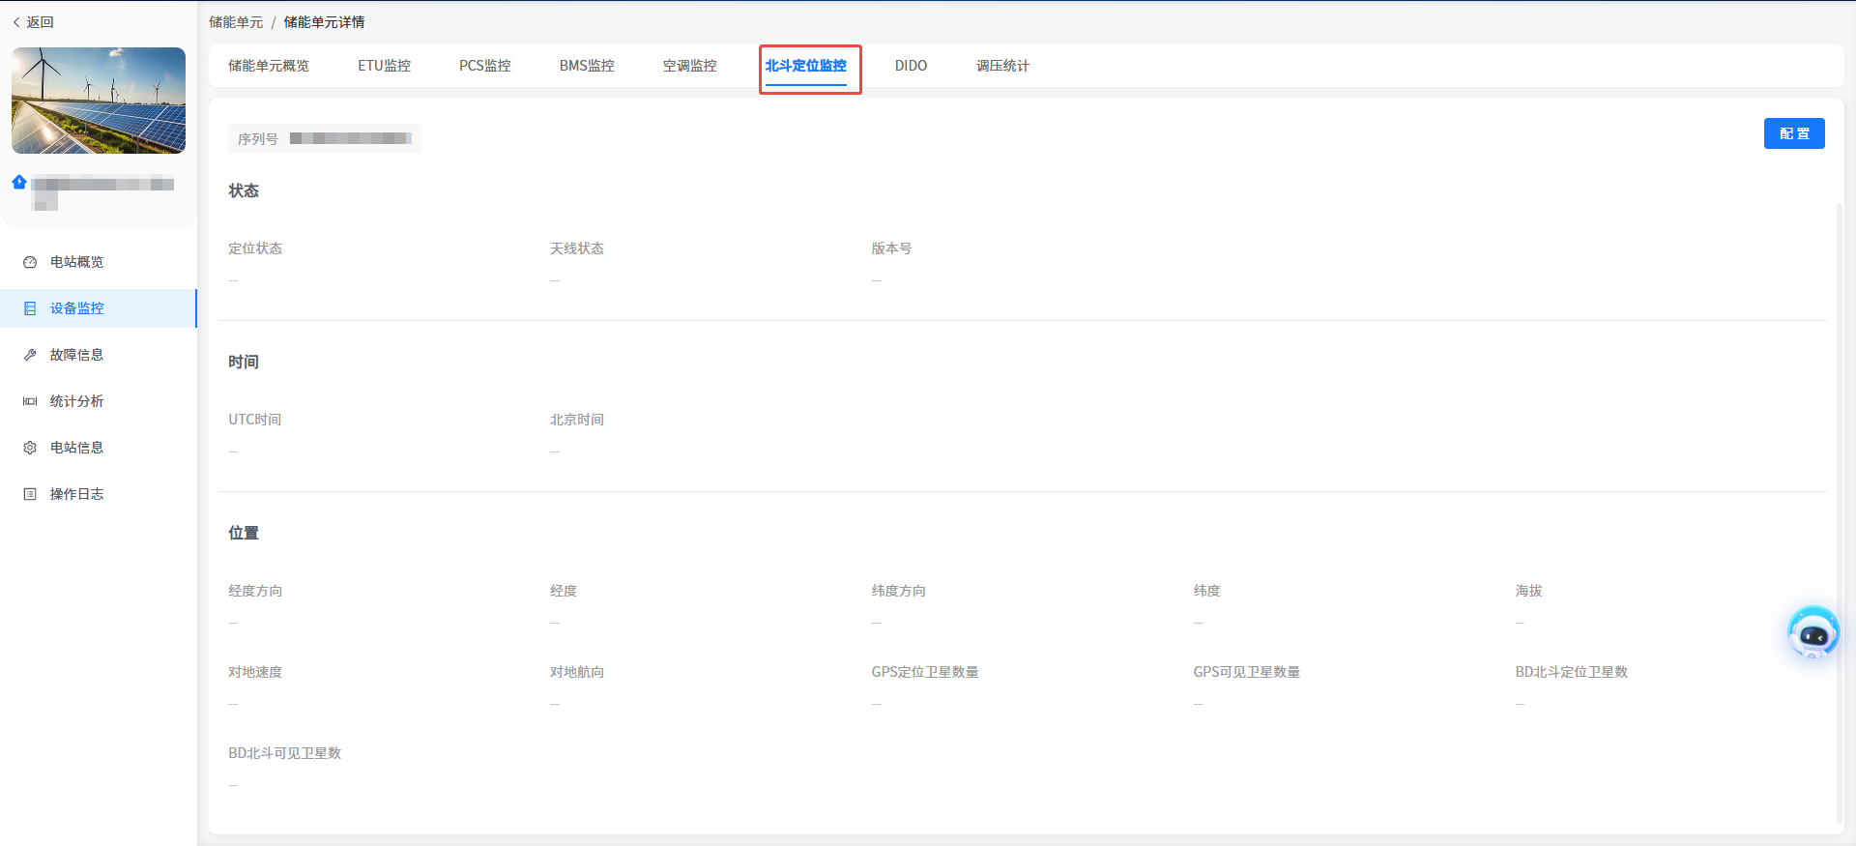Select the PCS监控 tab
The image size is (1856, 846).
click(x=484, y=66)
